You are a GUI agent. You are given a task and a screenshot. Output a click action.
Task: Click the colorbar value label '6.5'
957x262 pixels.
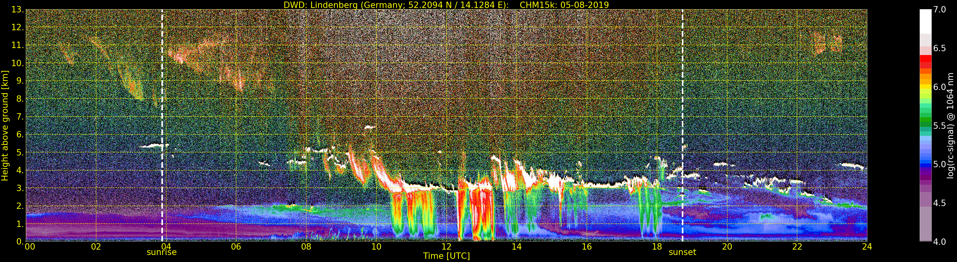(x=939, y=48)
